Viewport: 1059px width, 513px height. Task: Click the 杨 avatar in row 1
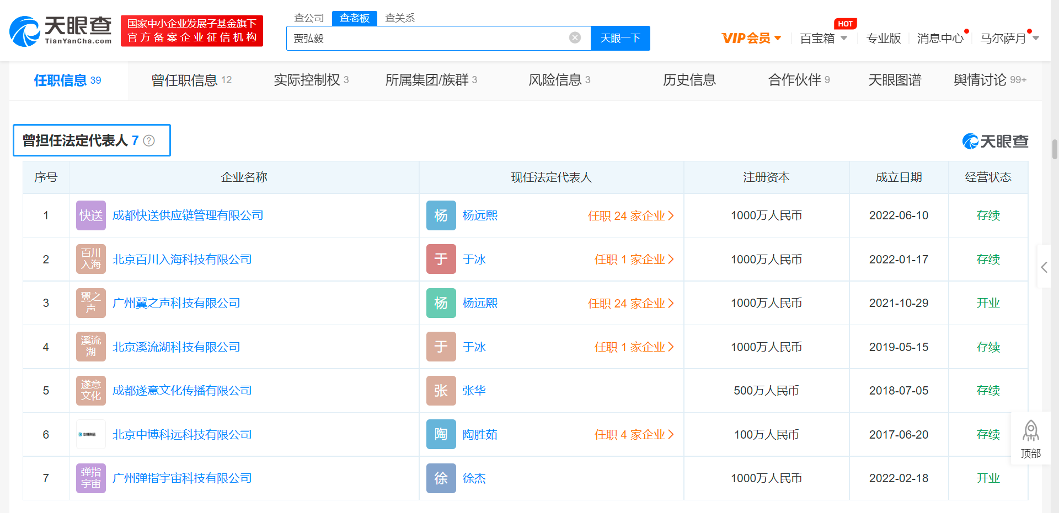[x=441, y=215]
